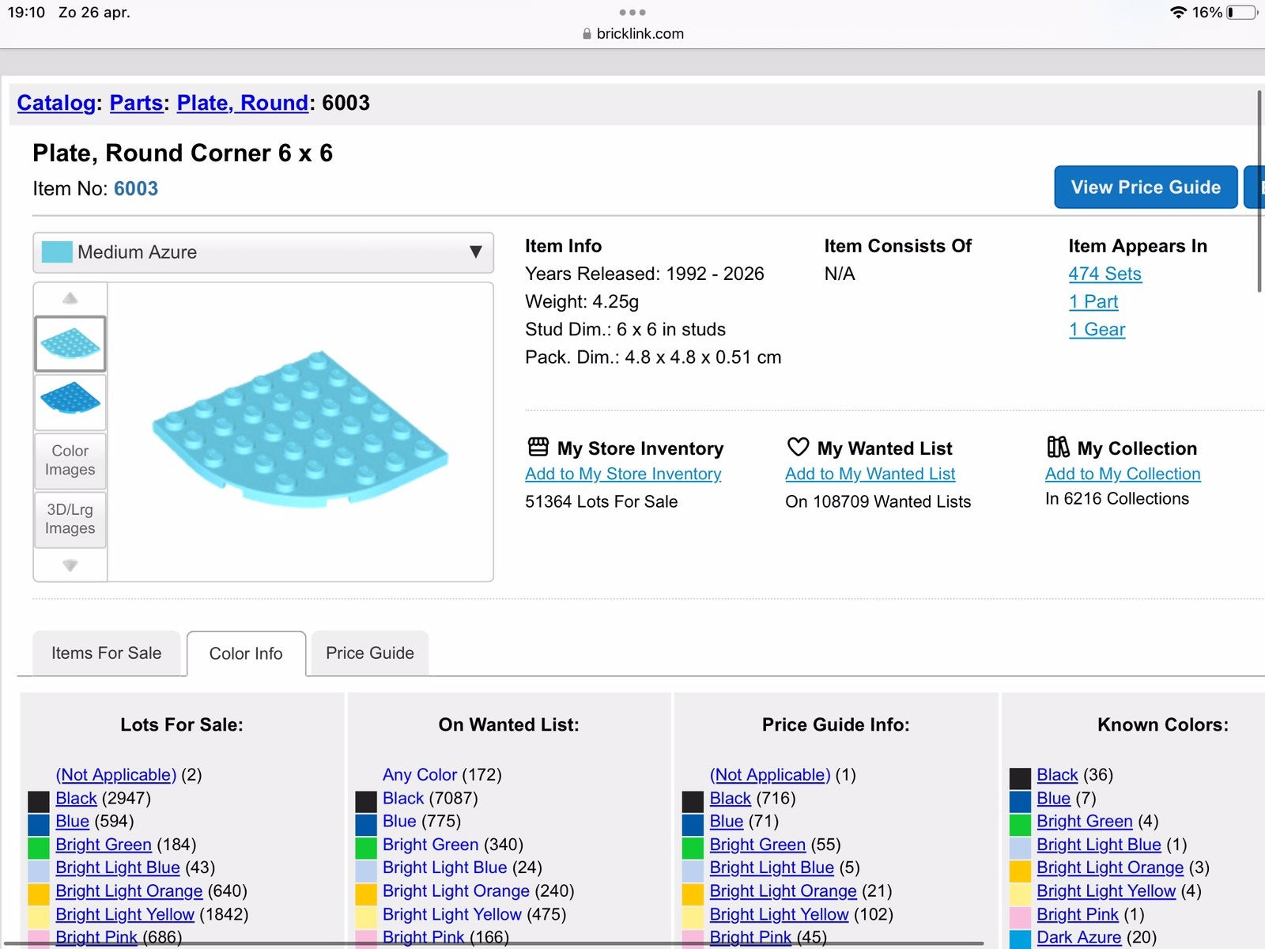1265x949 pixels.
Task: Click Add to My Wanted List
Action: click(870, 474)
